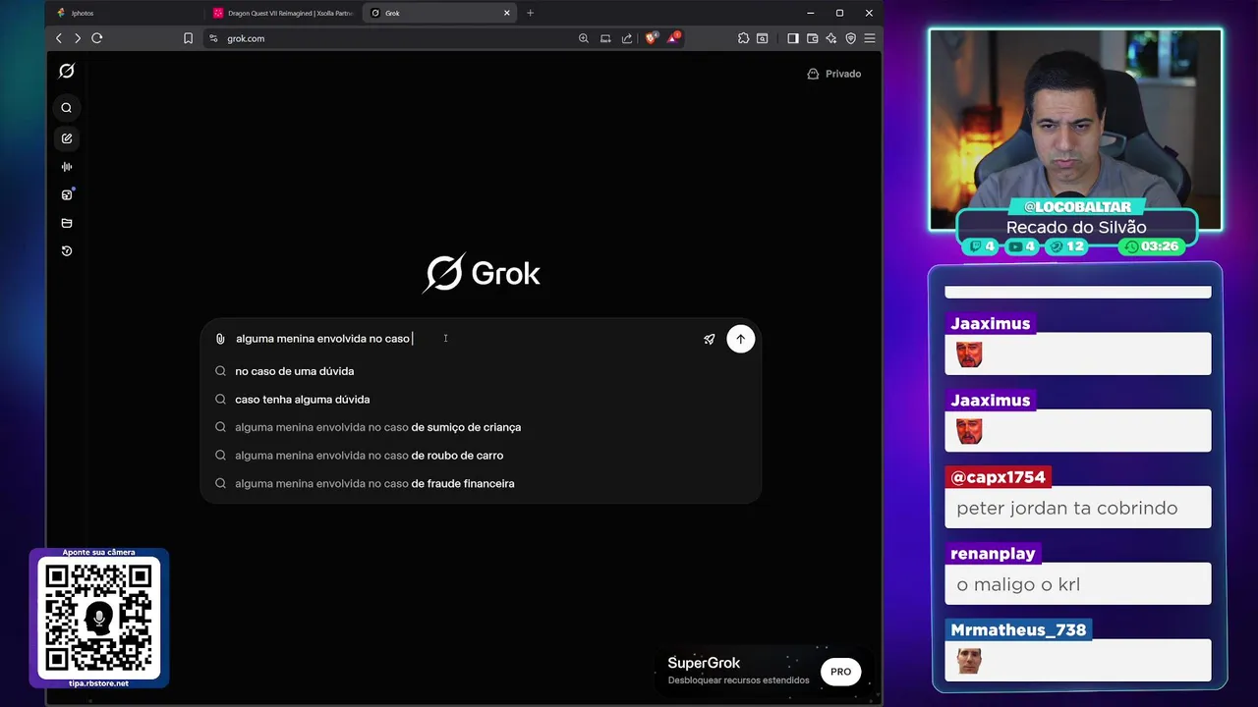
Task: Click the SuperGrok banner title
Action: (x=704, y=663)
